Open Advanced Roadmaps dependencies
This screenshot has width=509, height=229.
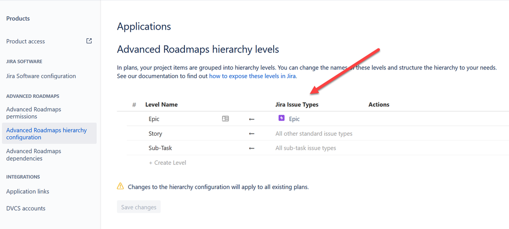tap(34, 155)
